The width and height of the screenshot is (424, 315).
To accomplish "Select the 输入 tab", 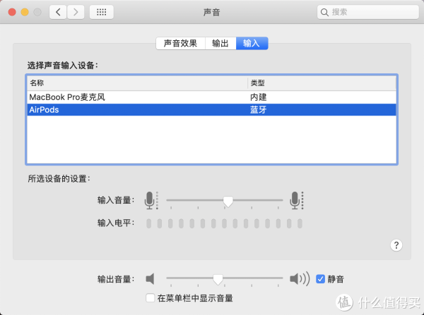I will click(x=252, y=43).
